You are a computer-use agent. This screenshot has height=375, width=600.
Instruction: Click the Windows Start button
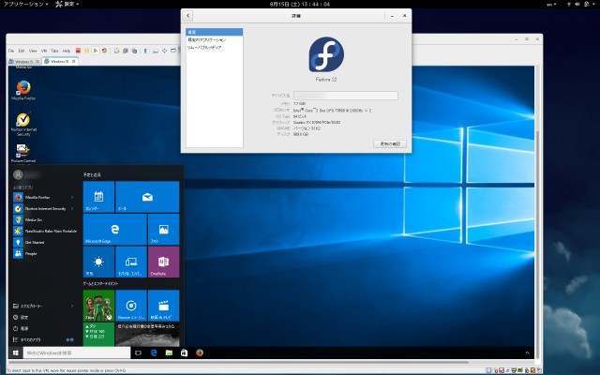click(x=16, y=352)
